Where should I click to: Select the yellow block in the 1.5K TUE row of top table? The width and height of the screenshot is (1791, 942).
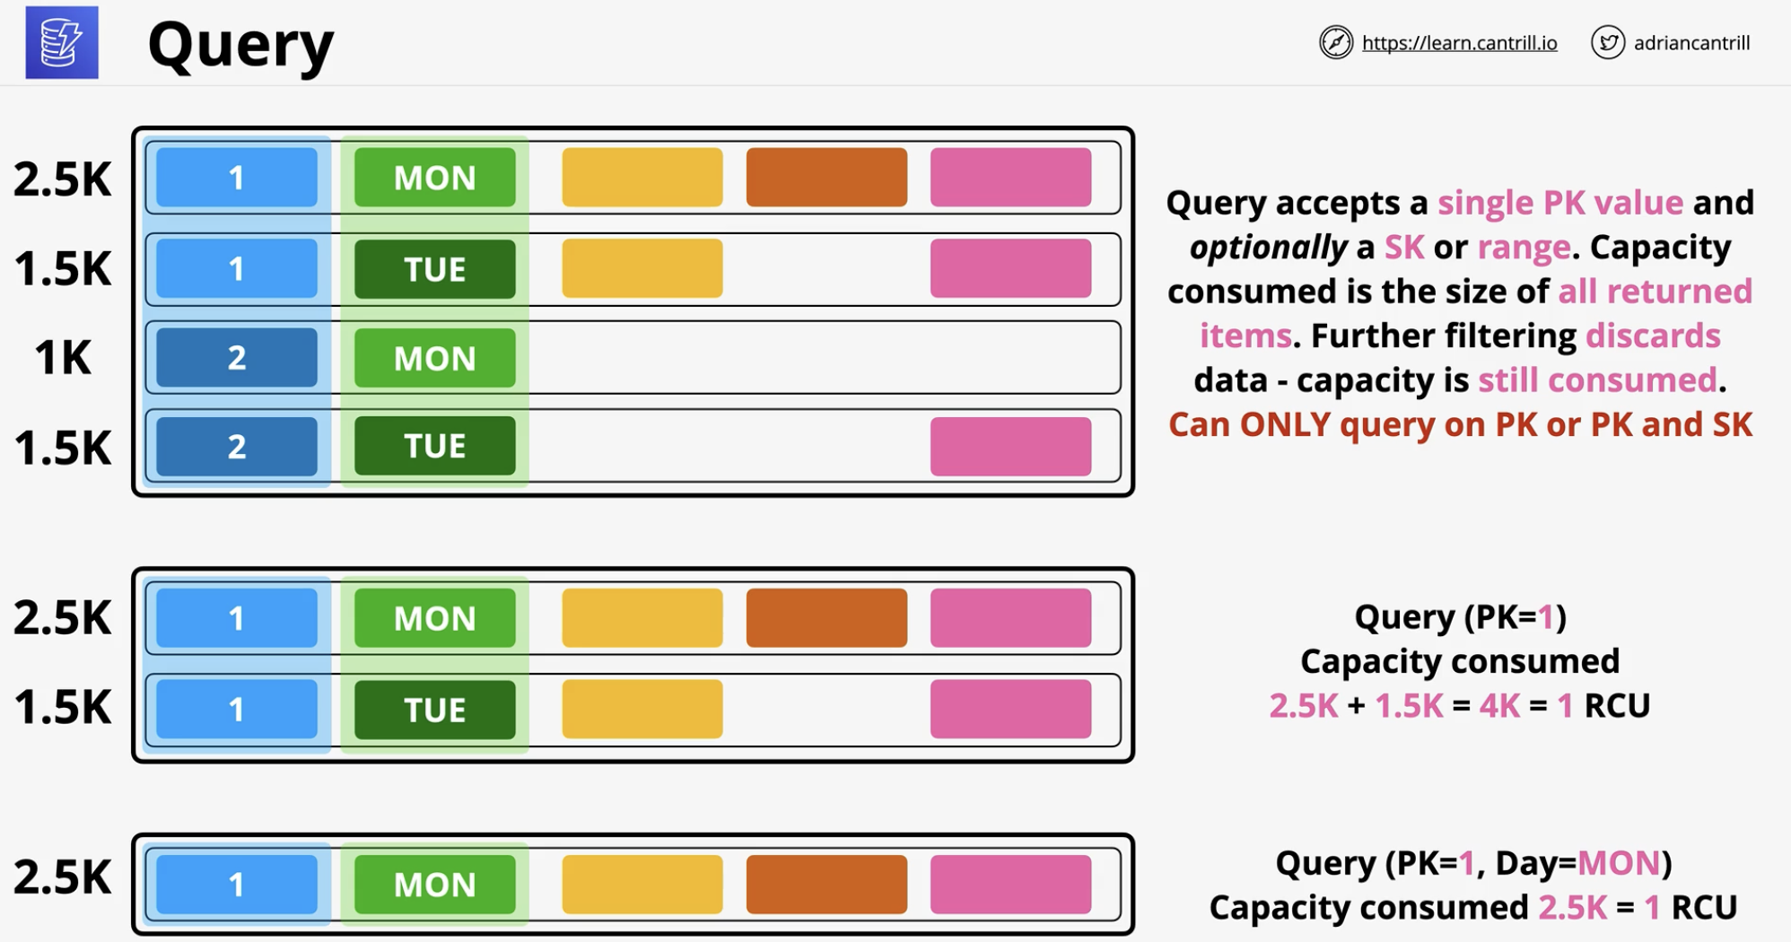642,268
